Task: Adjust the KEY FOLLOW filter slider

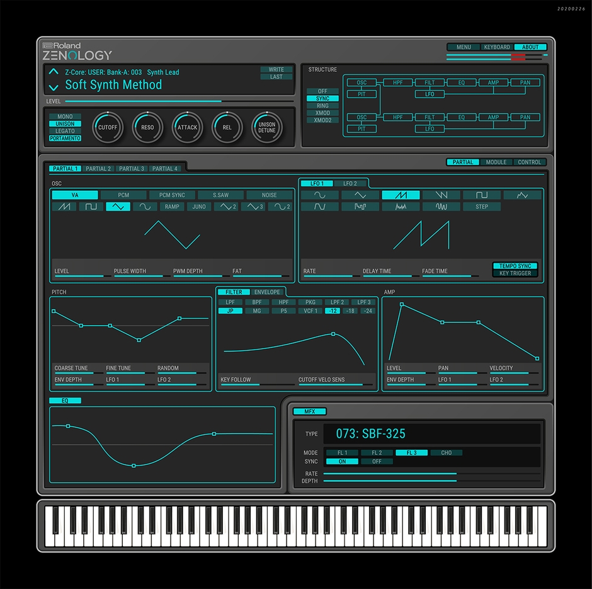Action: [x=258, y=385]
